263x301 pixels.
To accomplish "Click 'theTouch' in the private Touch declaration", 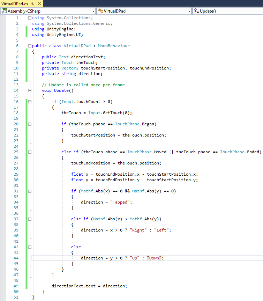I will tap(86, 63).
